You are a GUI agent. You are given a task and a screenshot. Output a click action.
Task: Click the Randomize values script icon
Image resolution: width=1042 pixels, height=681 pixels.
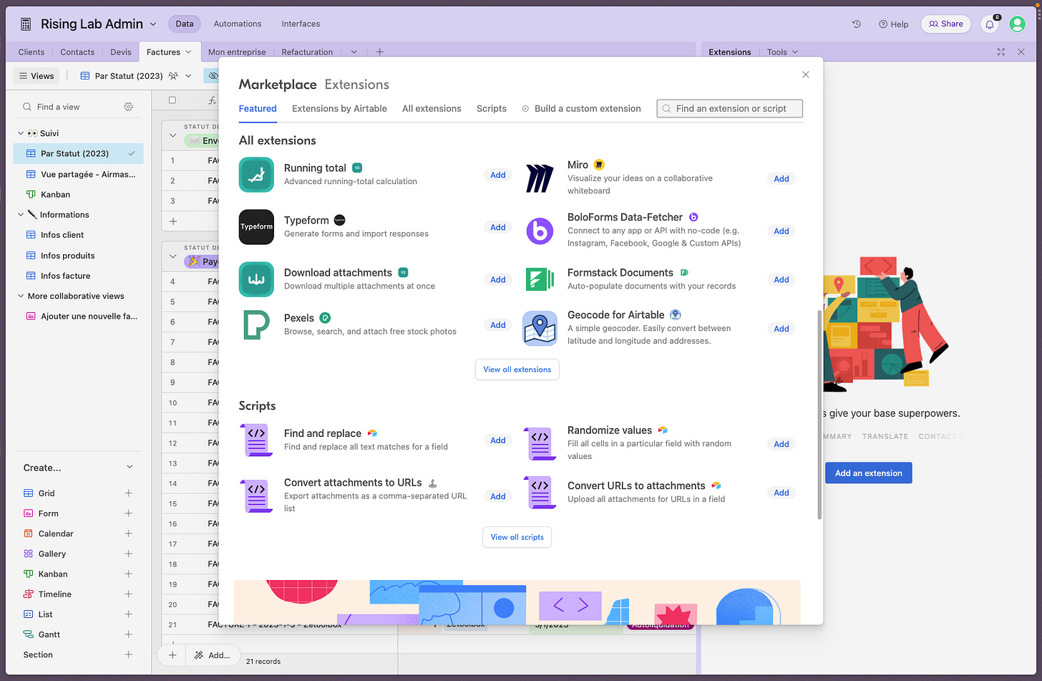[x=540, y=443]
